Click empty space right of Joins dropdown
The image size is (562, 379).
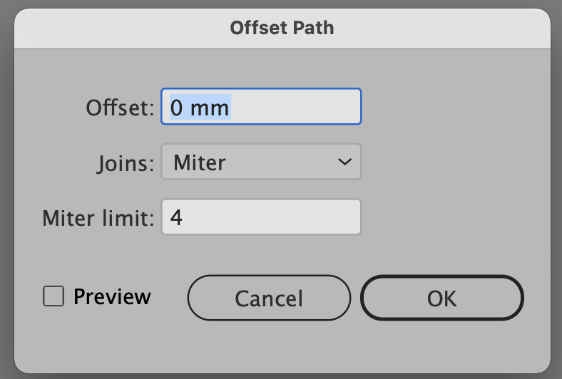pos(455,162)
